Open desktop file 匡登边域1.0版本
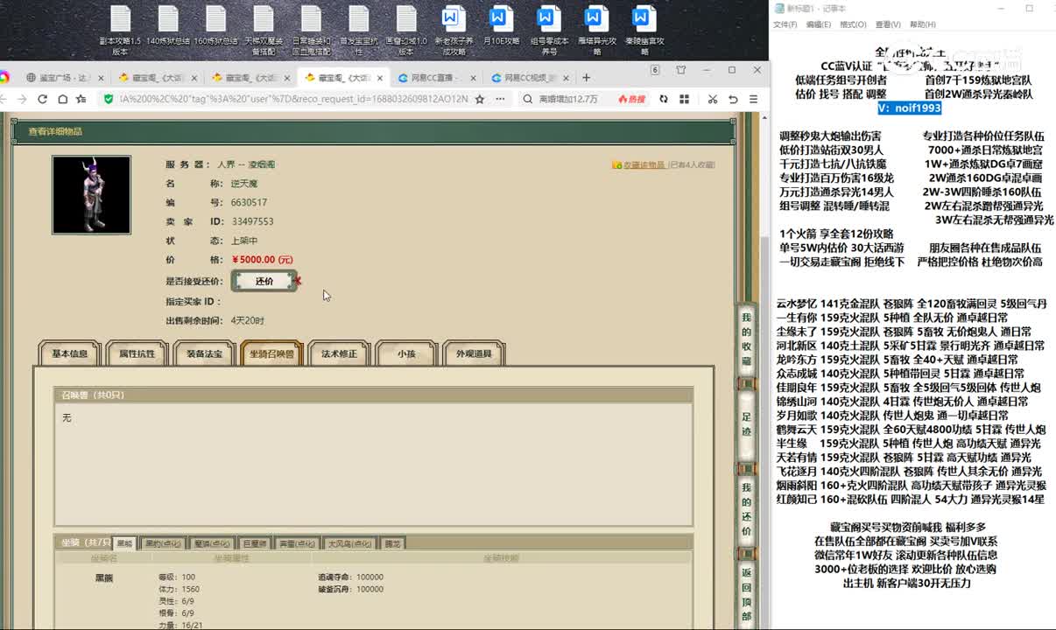Image resolution: width=1056 pixels, height=630 pixels. [406, 31]
